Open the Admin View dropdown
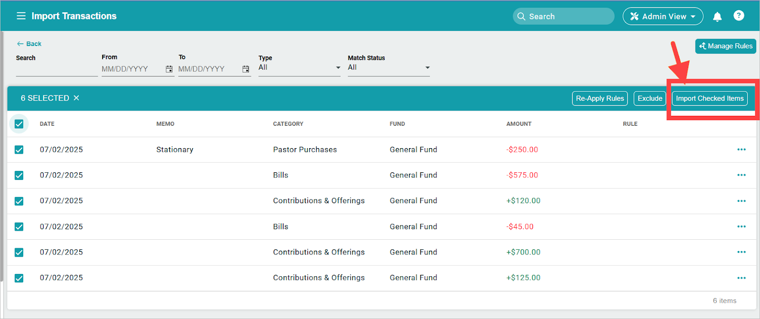The width and height of the screenshot is (760, 319). coord(663,17)
